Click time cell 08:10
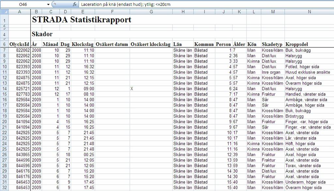This screenshot has height=191, width=334. coord(83,94)
